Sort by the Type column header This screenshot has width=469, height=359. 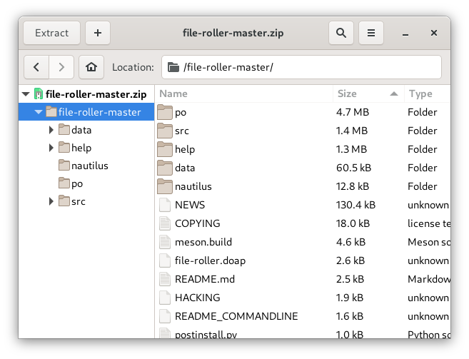428,93
